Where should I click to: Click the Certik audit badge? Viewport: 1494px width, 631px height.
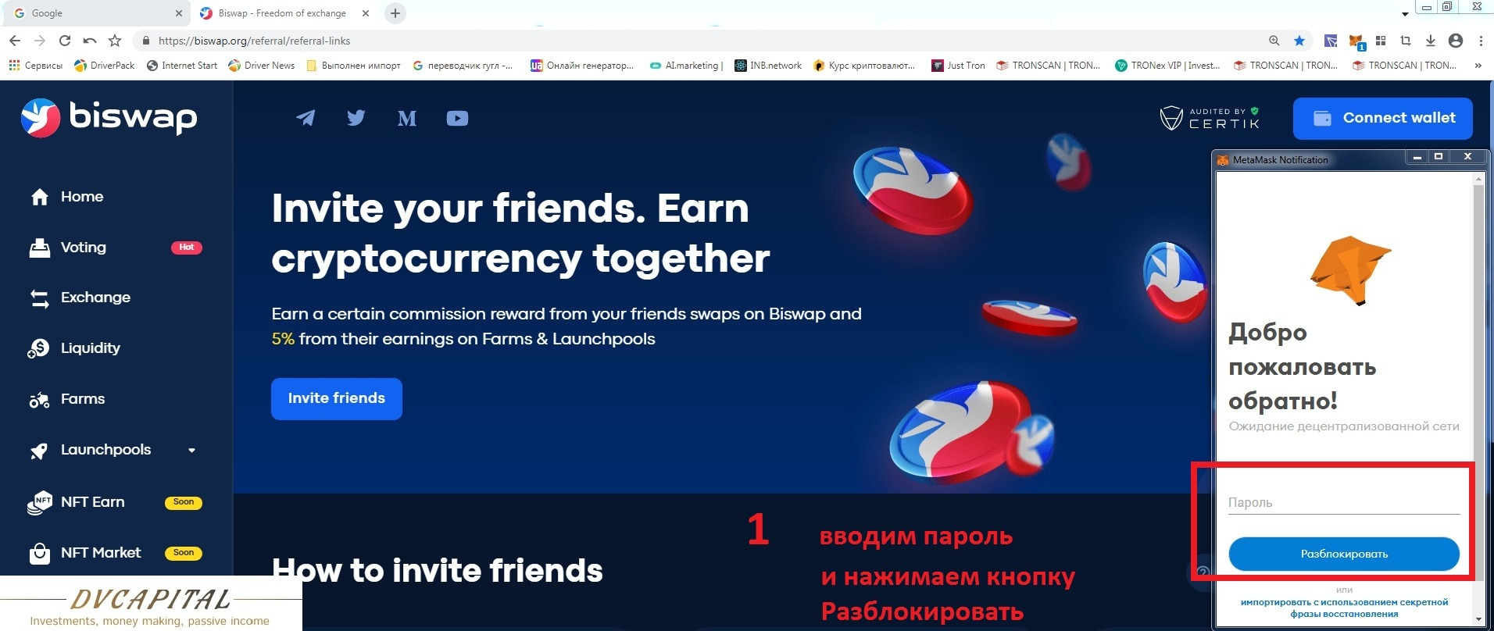[x=1210, y=118]
